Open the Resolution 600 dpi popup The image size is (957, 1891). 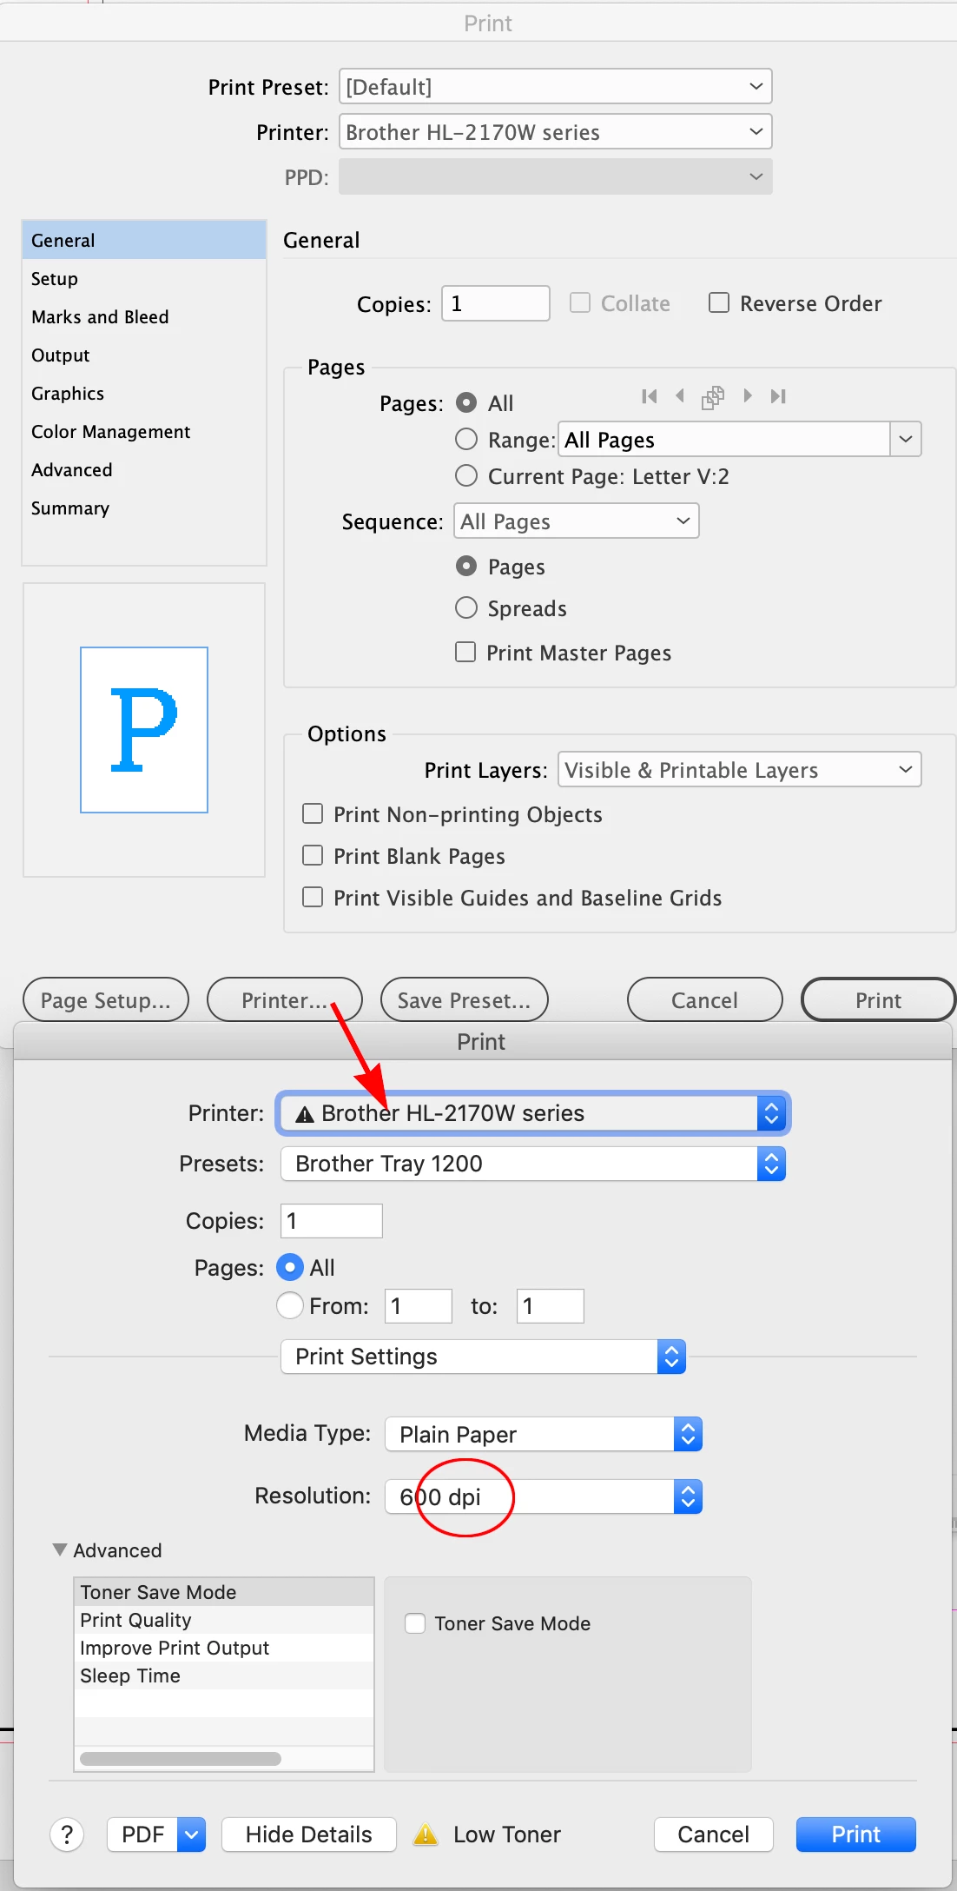(x=544, y=1496)
